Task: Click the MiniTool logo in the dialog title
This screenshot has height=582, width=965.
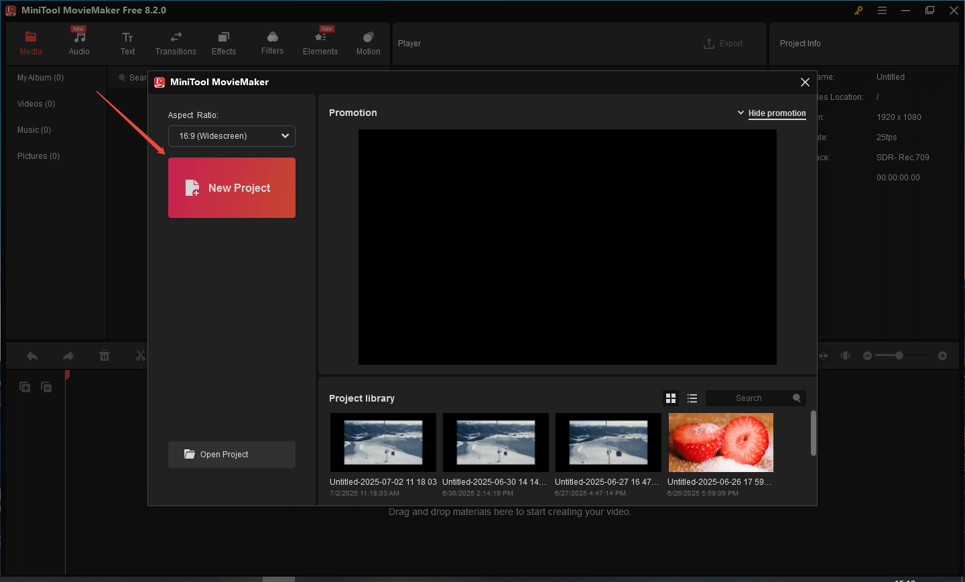Action: 159,82
